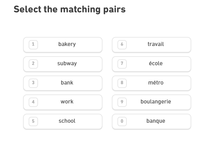The width and height of the screenshot is (214, 142).
Task: Click number 9 badge beside boulangerie
Action: pos(122,102)
